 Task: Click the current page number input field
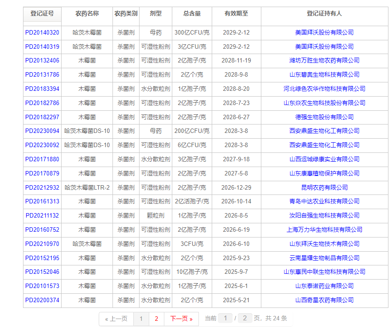point(225,319)
